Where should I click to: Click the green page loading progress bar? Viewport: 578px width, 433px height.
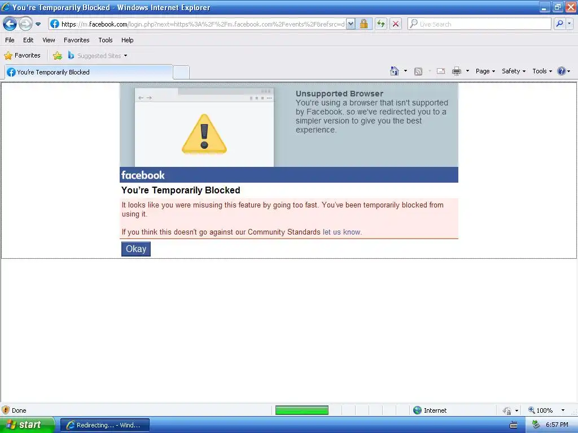coord(302,410)
